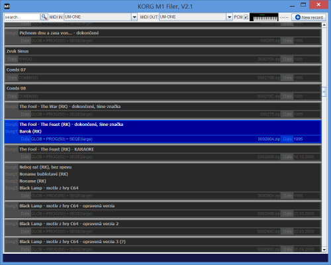
Task: Click the search magnifier icon
Action: [x=44, y=17]
